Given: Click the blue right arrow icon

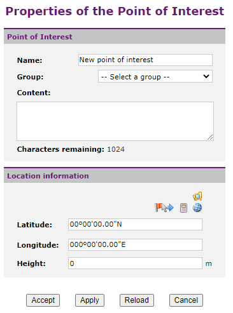Looking at the screenshot, I should (171, 208).
